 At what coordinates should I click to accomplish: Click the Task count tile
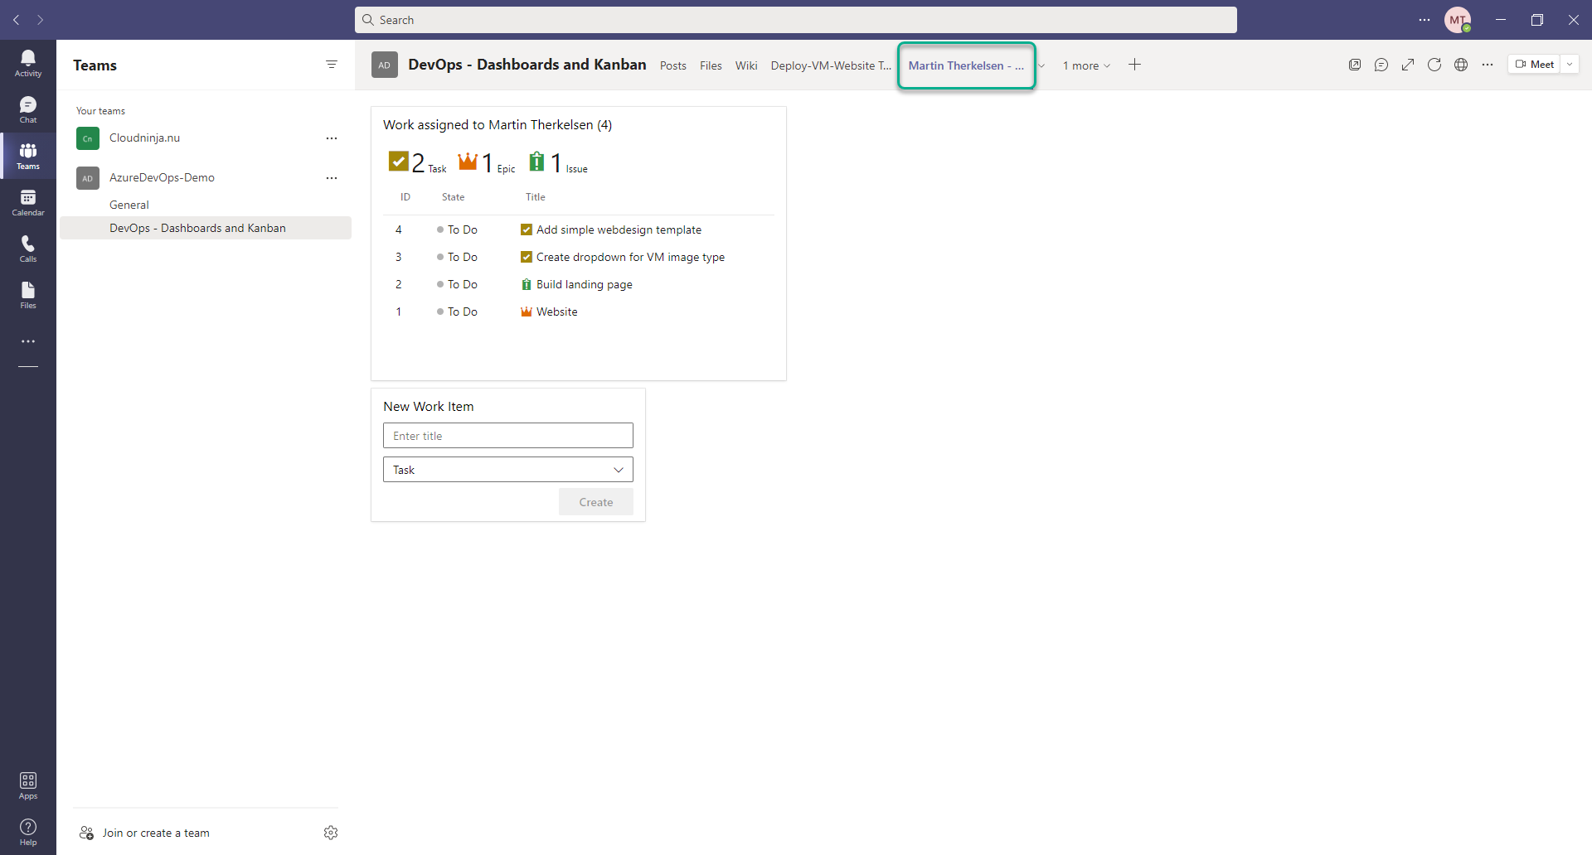(x=417, y=162)
